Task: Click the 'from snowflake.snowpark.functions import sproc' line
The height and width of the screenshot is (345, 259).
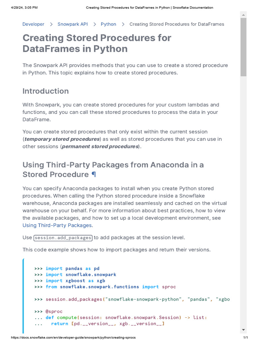Action: click(x=105, y=287)
